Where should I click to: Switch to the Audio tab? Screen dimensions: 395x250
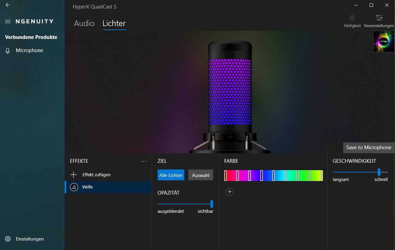84,23
